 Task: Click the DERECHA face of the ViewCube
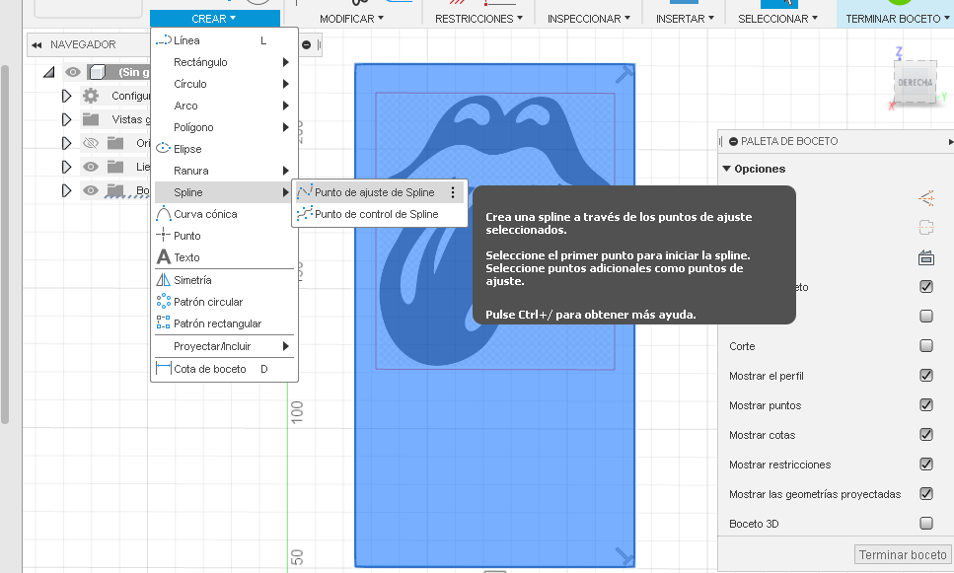coord(915,83)
